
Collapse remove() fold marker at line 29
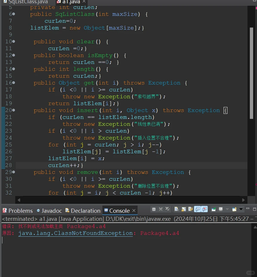[x=14, y=172]
